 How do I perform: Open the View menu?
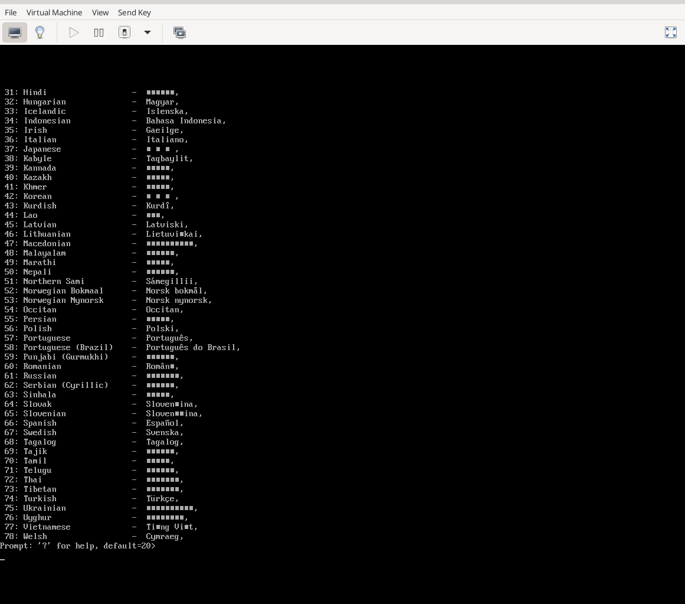100,12
